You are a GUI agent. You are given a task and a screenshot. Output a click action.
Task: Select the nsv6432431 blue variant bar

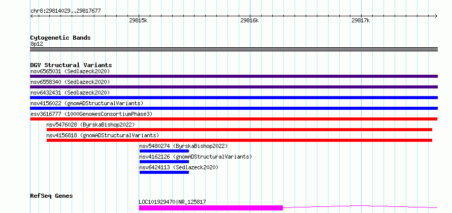(x=234, y=98)
